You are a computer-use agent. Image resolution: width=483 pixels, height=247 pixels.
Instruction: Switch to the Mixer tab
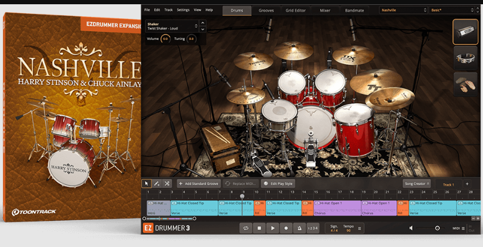pos(325,10)
